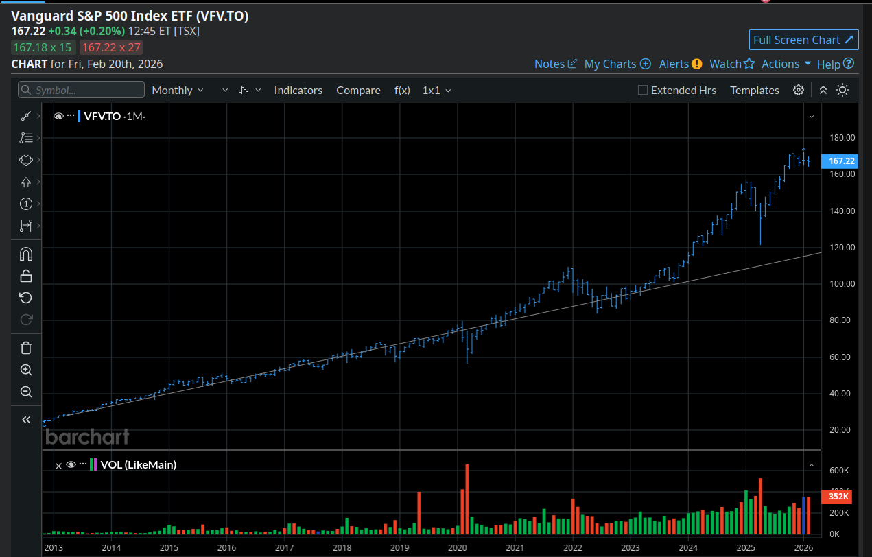This screenshot has width=872, height=557.
Task: Open the Help link
Action: click(835, 64)
